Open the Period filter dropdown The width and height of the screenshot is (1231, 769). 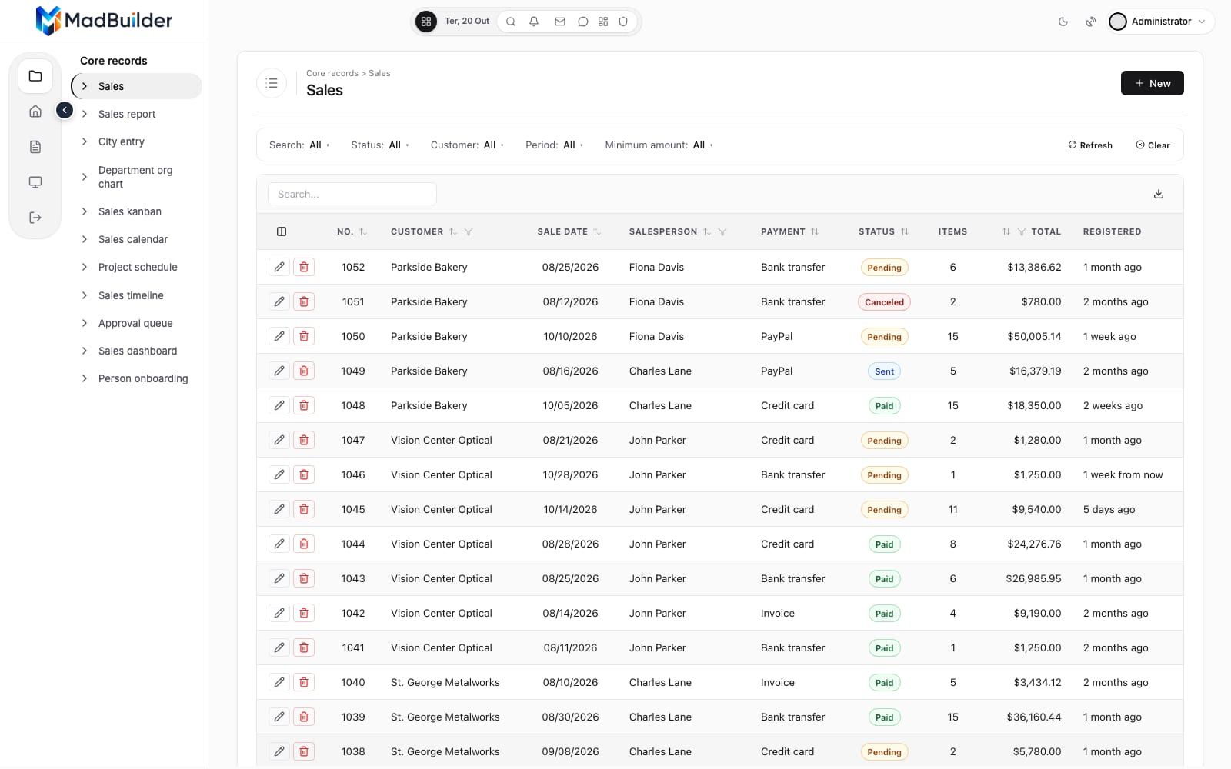tap(555, 145)
